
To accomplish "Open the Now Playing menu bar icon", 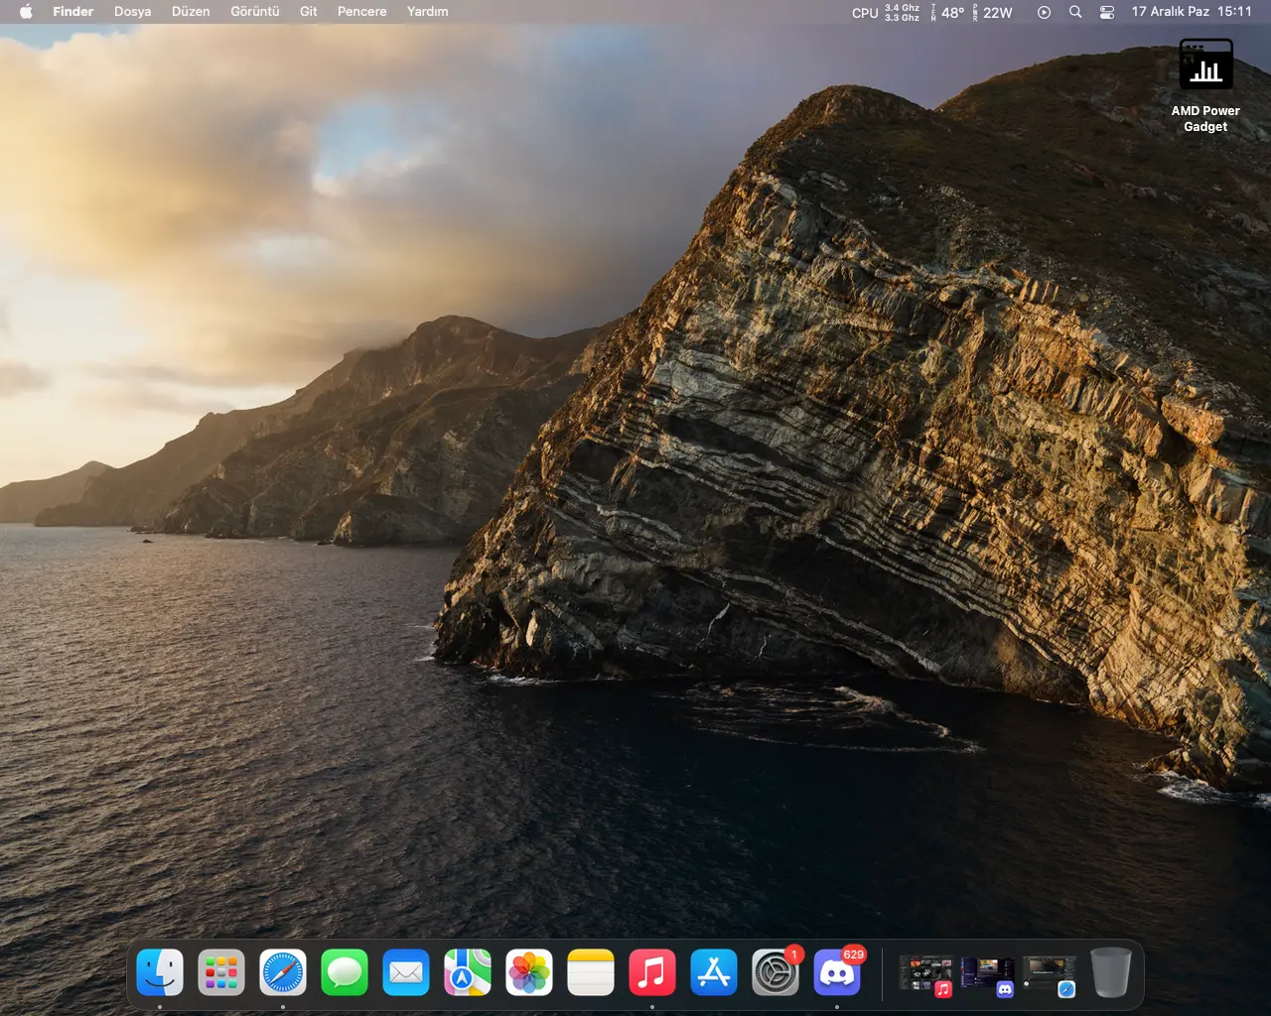I will 1044,12.
